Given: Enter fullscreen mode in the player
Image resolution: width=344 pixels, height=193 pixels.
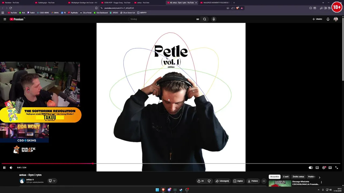Looking at the screenshot, I should (336, 168).
